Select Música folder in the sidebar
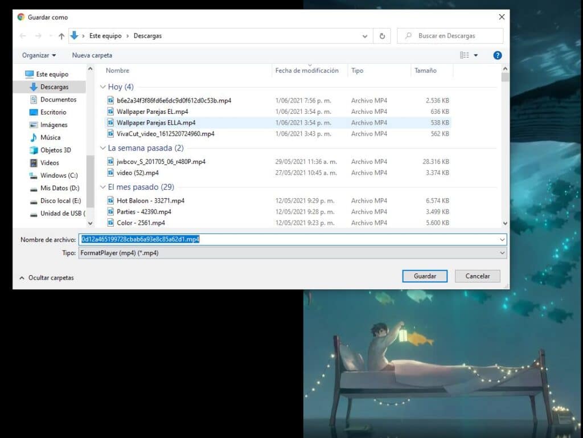 coord(50,137)
